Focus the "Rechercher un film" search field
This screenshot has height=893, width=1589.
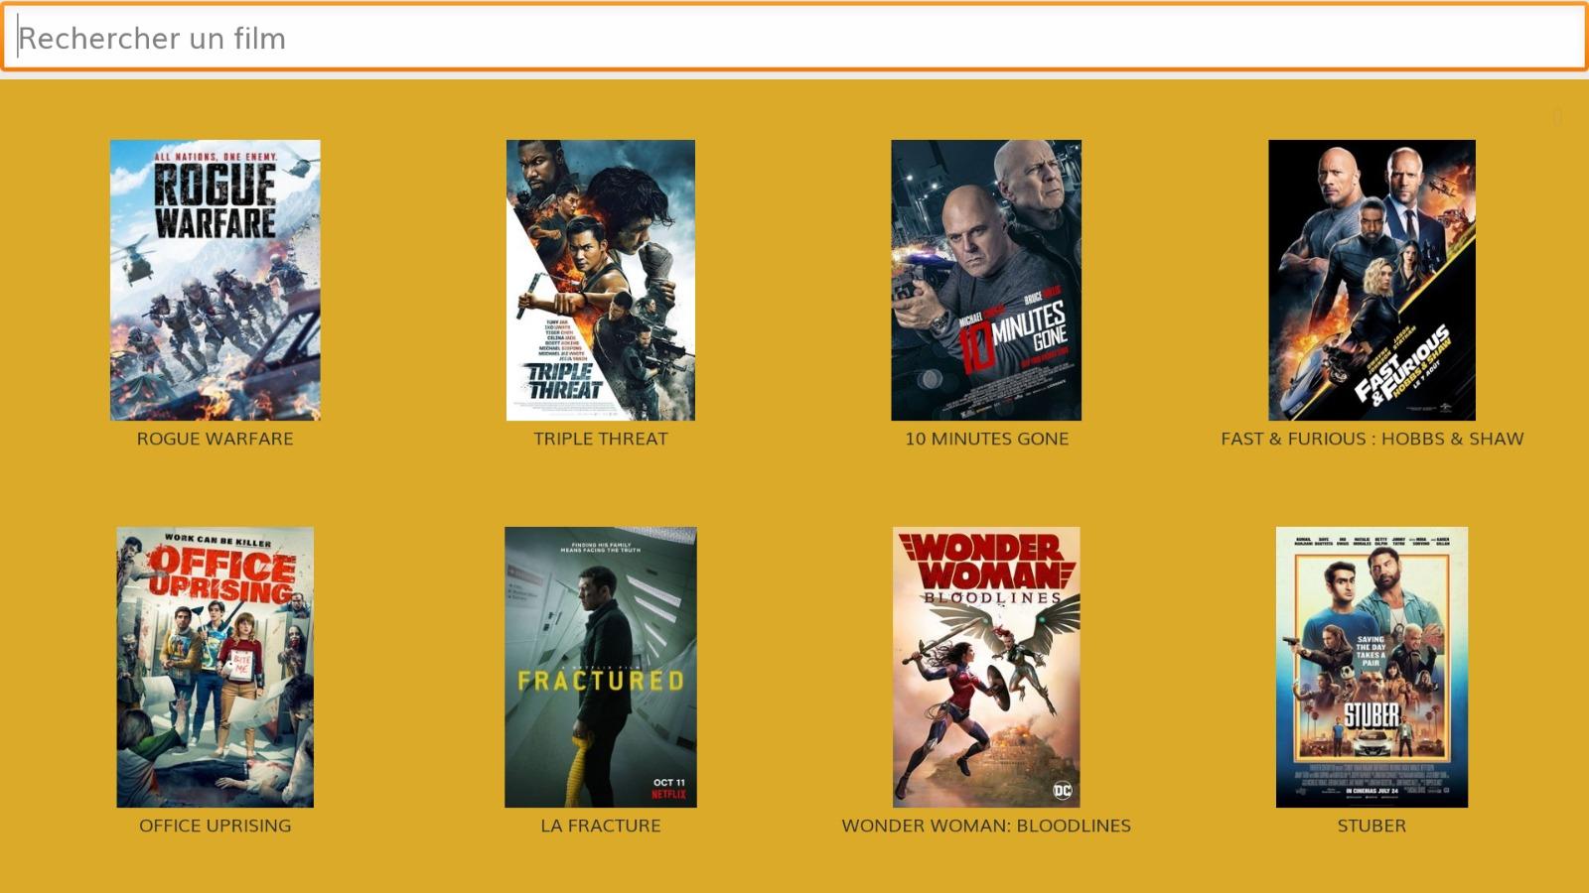point(794,38)
